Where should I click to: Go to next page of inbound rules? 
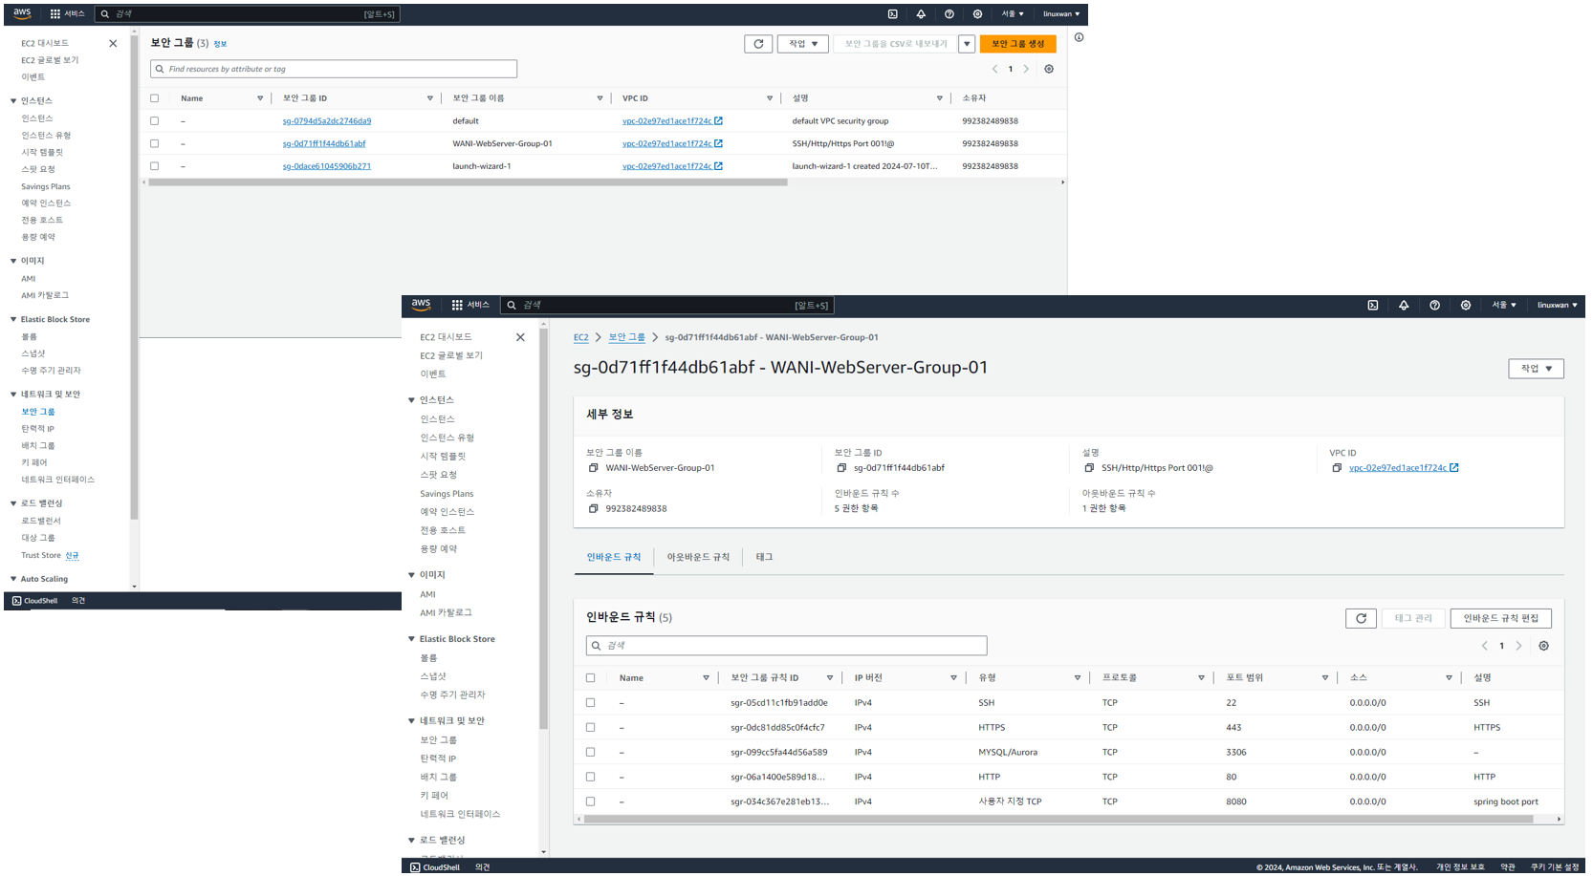1518,646
